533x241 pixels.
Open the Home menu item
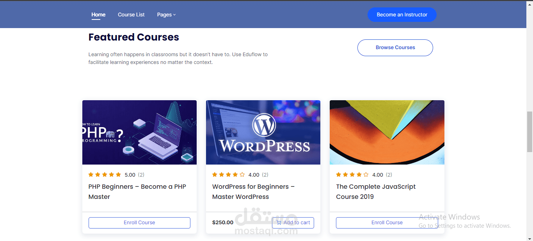click(x=98, y=15)
